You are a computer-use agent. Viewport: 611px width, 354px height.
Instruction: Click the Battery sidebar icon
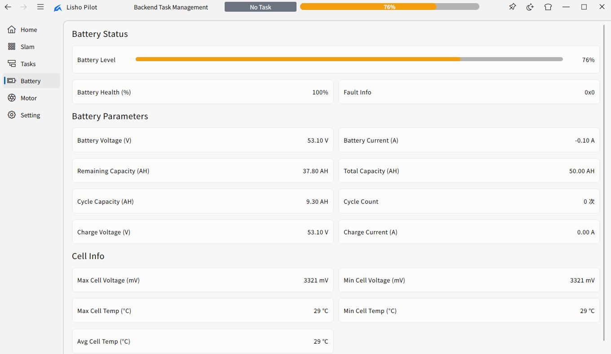(x=12, y=81)
